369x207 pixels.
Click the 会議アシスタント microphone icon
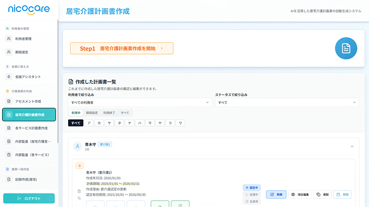point(9,77)
